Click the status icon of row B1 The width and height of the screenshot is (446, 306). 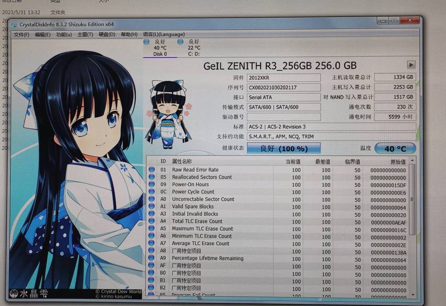click(x=152, y=280)
